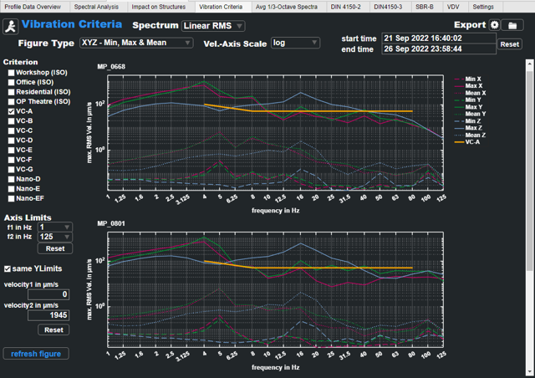Go to the DIN 4150-2 tab
This screenshot has width=535, height=378.
pyautogui.click(x=345, y=6)
